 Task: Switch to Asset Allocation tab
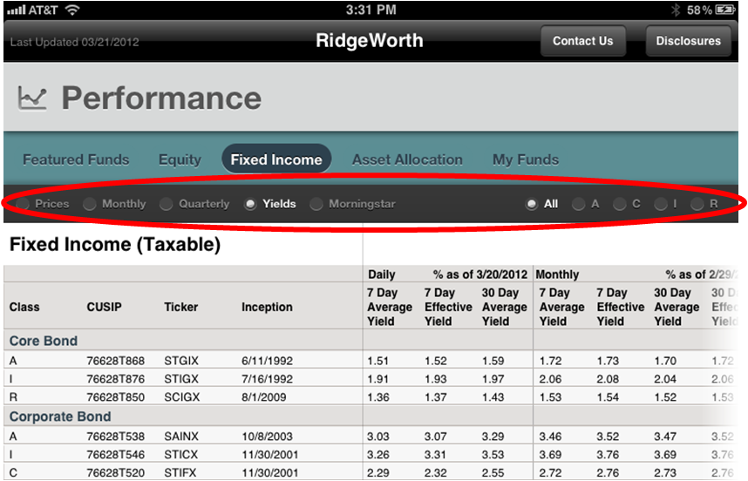(407, 159)
